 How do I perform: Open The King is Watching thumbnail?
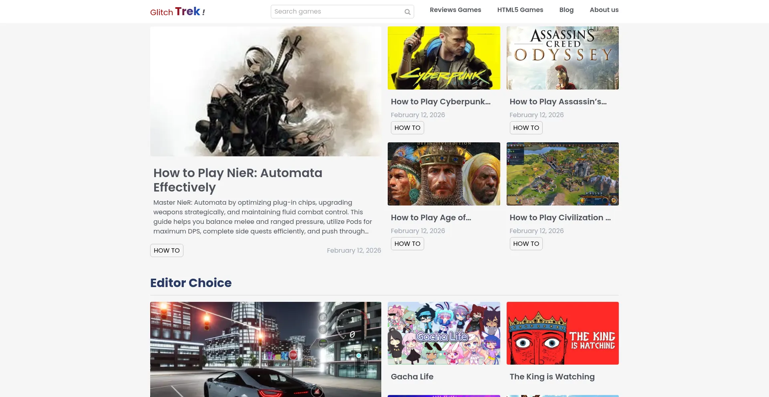tap(563, 333)
